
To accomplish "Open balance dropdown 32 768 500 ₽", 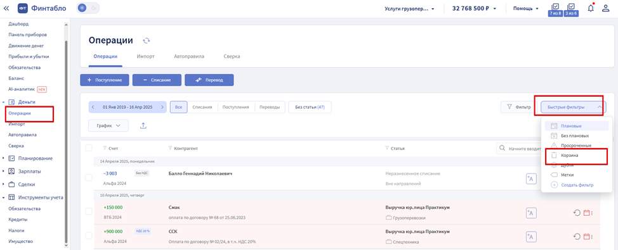I will (474, 8).
